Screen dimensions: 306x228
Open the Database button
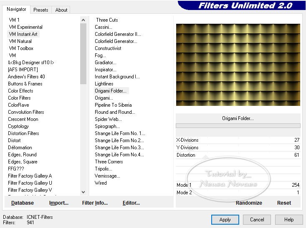pyautogui.click(x=23, y=203)
